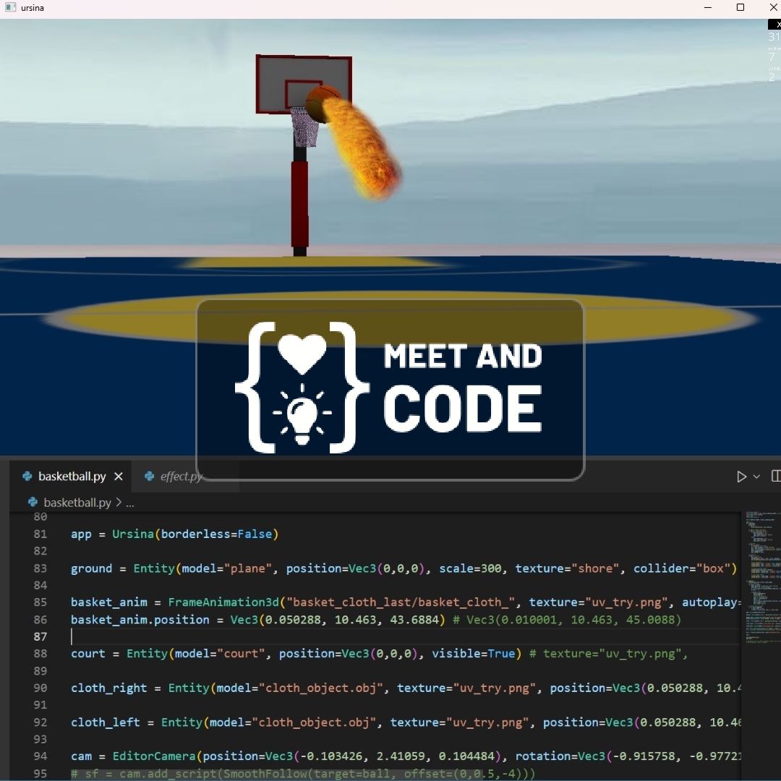Click the hoop net in the ursina scene

304,127
